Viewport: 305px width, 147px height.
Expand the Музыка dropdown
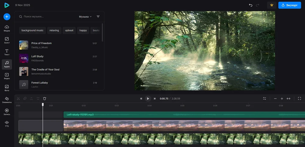85,17
